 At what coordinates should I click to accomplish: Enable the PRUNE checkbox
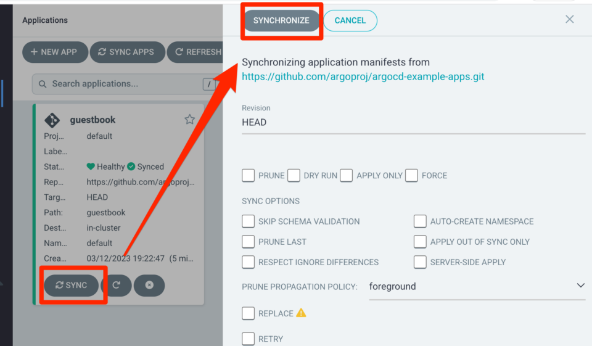pyautogui.click(x=248, y=175)
